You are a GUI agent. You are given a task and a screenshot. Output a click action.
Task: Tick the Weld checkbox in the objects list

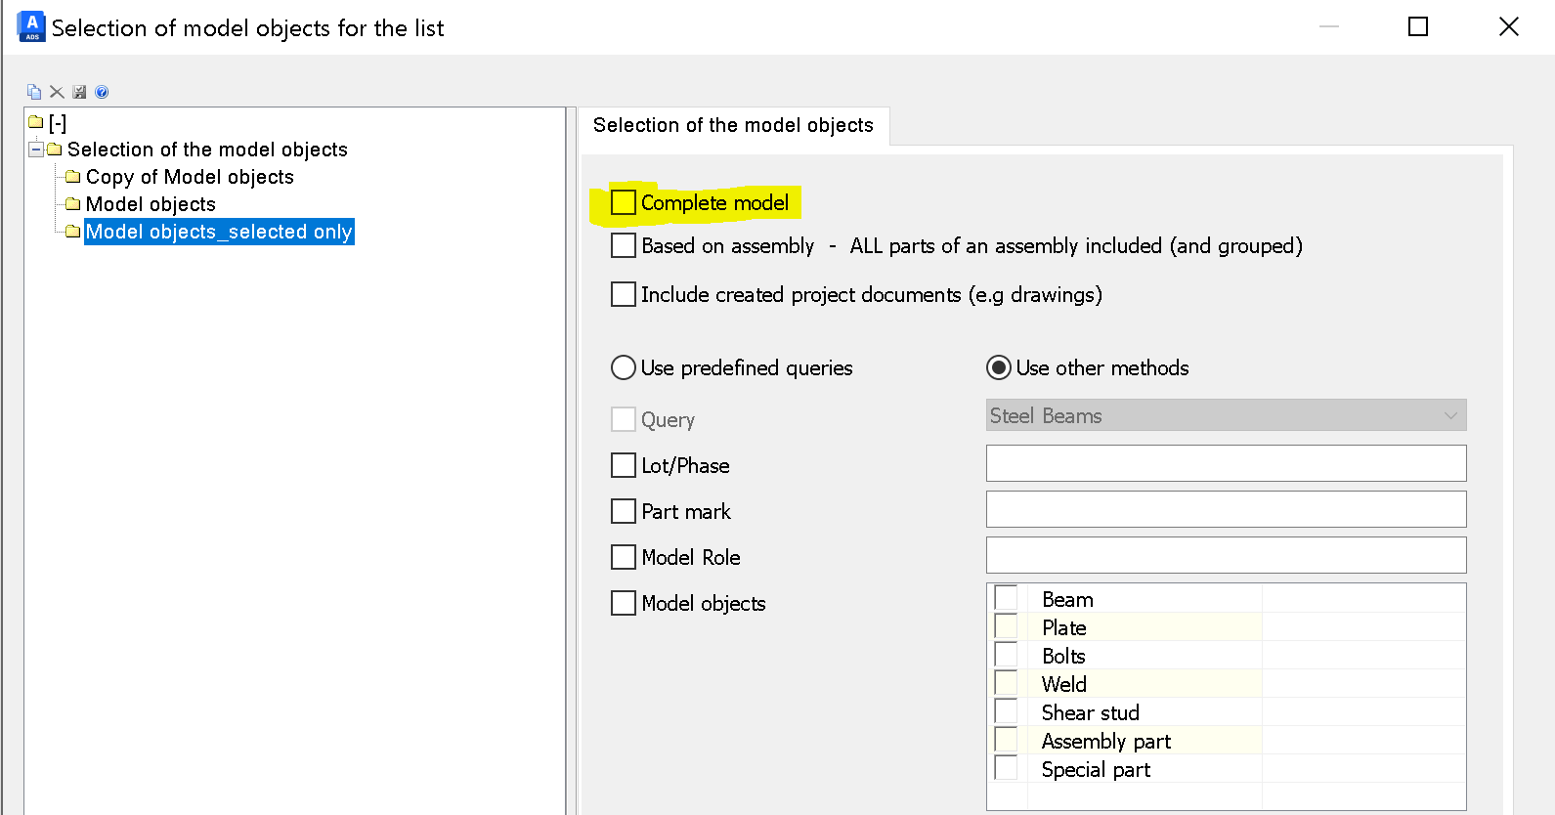[x=1006, y=683]
